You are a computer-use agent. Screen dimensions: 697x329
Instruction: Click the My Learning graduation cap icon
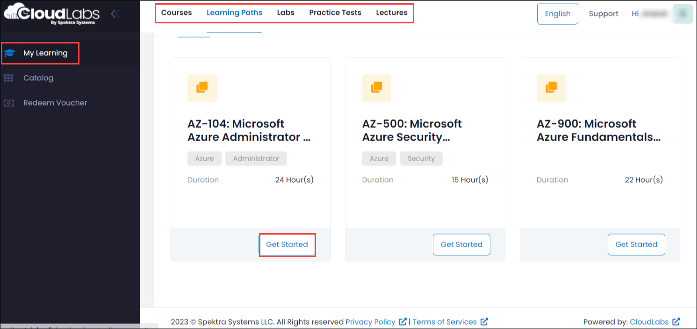10,53
